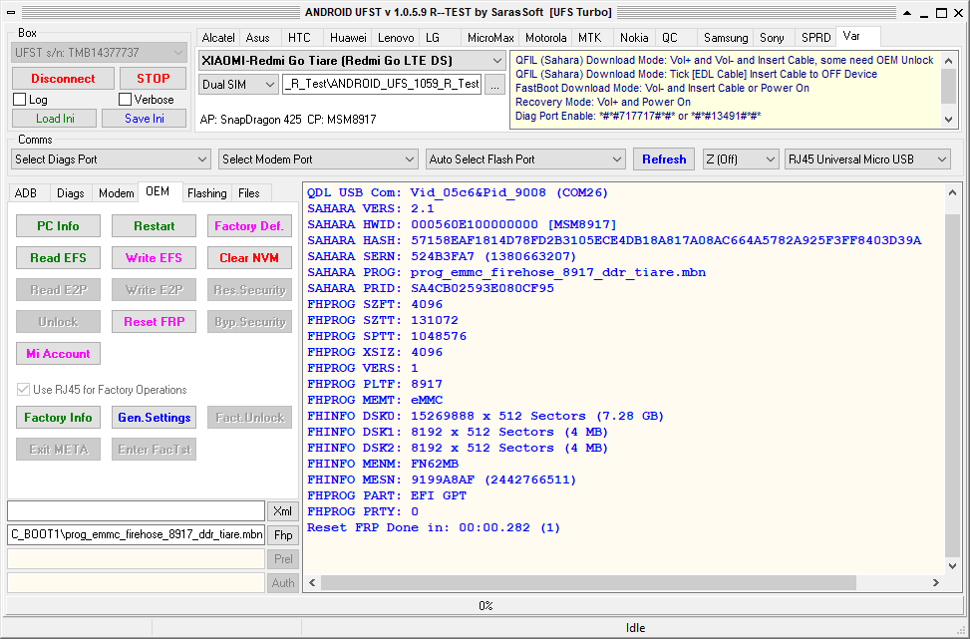Switch to the Samsung brand tab
The width and height of the screenshot is (970, 639).
coord(726,38)
